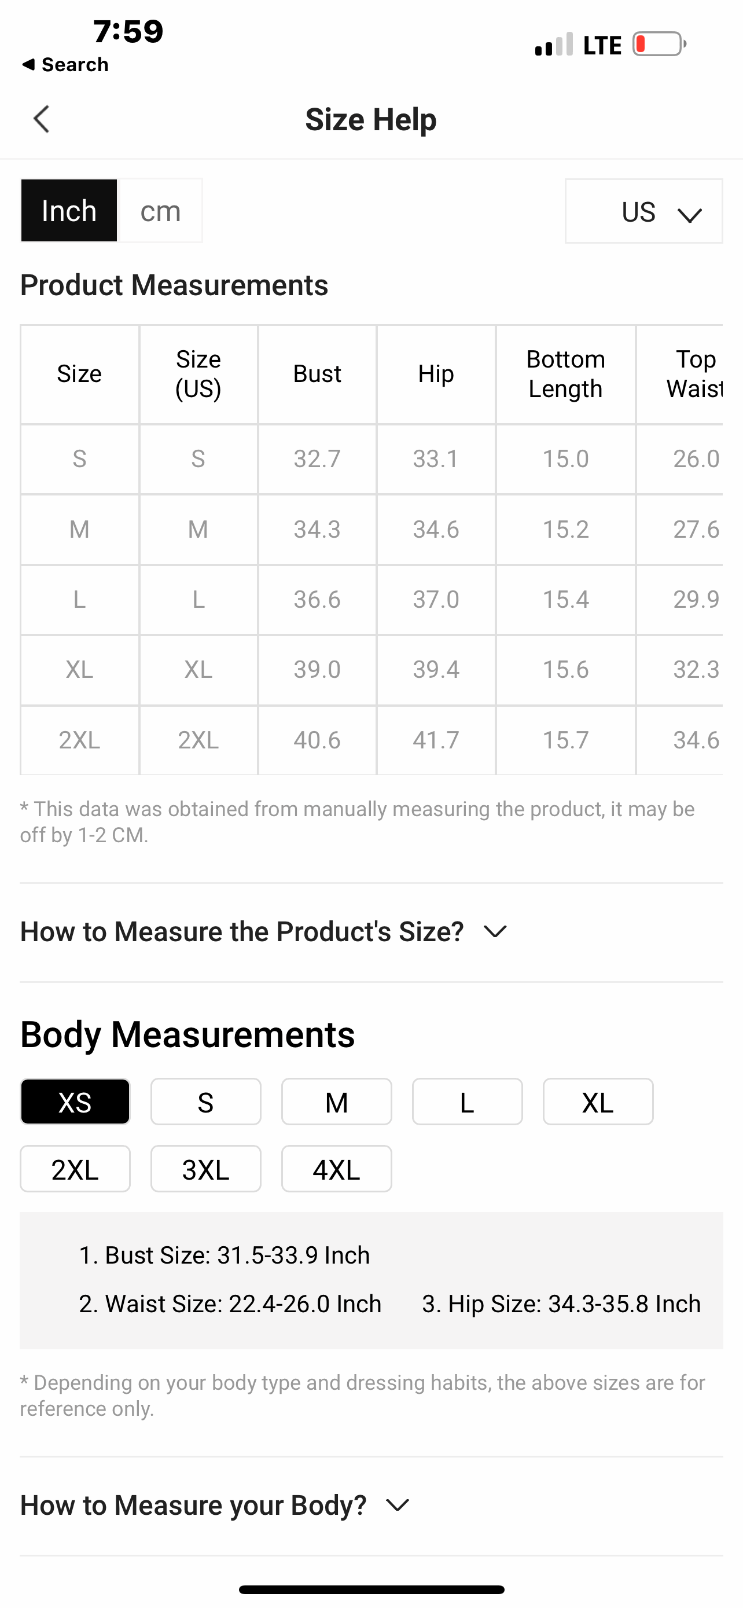
Task: Select Inch measurement unit
Action: pyautogui.click(x=69, y=211)
